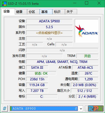The height and width of the screenshot is (113, 105).
Task: Open the 关于 about tab
Action: pyautogui.click(x=71, y=12)
